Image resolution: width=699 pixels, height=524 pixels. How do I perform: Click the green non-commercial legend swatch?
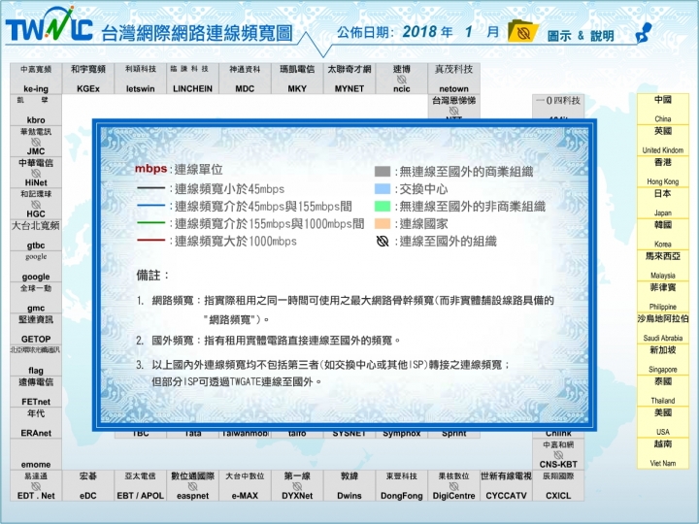click(x=383, y=207)
